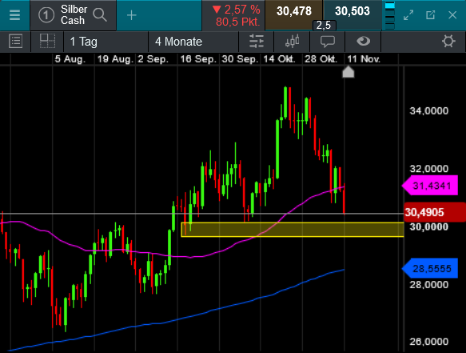Search for another instrument with magnifier
This screenshot has width=466, height=353.
[100, 15]
